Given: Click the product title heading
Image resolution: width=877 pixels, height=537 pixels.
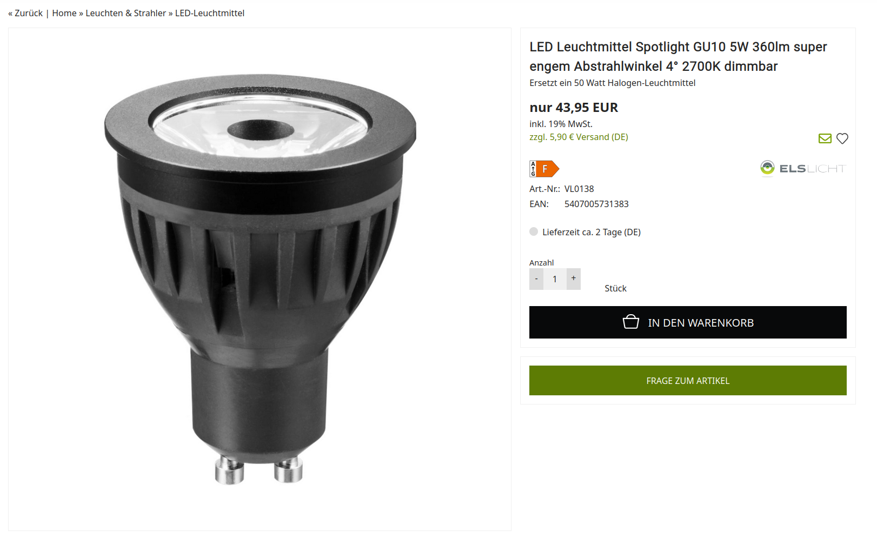Looking at the screenshot, I should click(x=678, y=56).
